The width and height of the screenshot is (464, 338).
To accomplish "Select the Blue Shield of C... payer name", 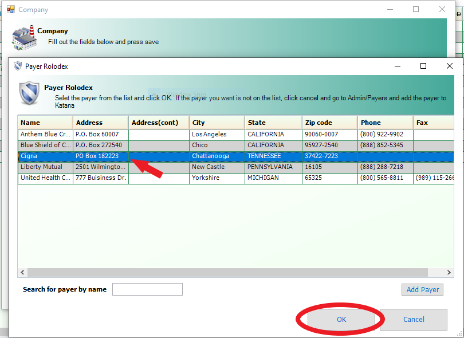I will (x=46, y=146).
